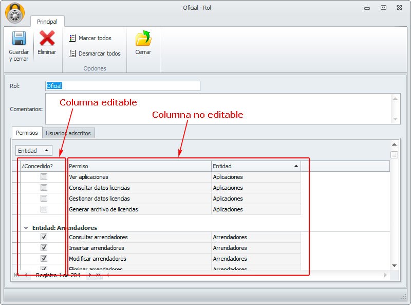411x305 pixels.
Task: Click grid horizontal scrollbar right arrow
Action: point(385,275)
